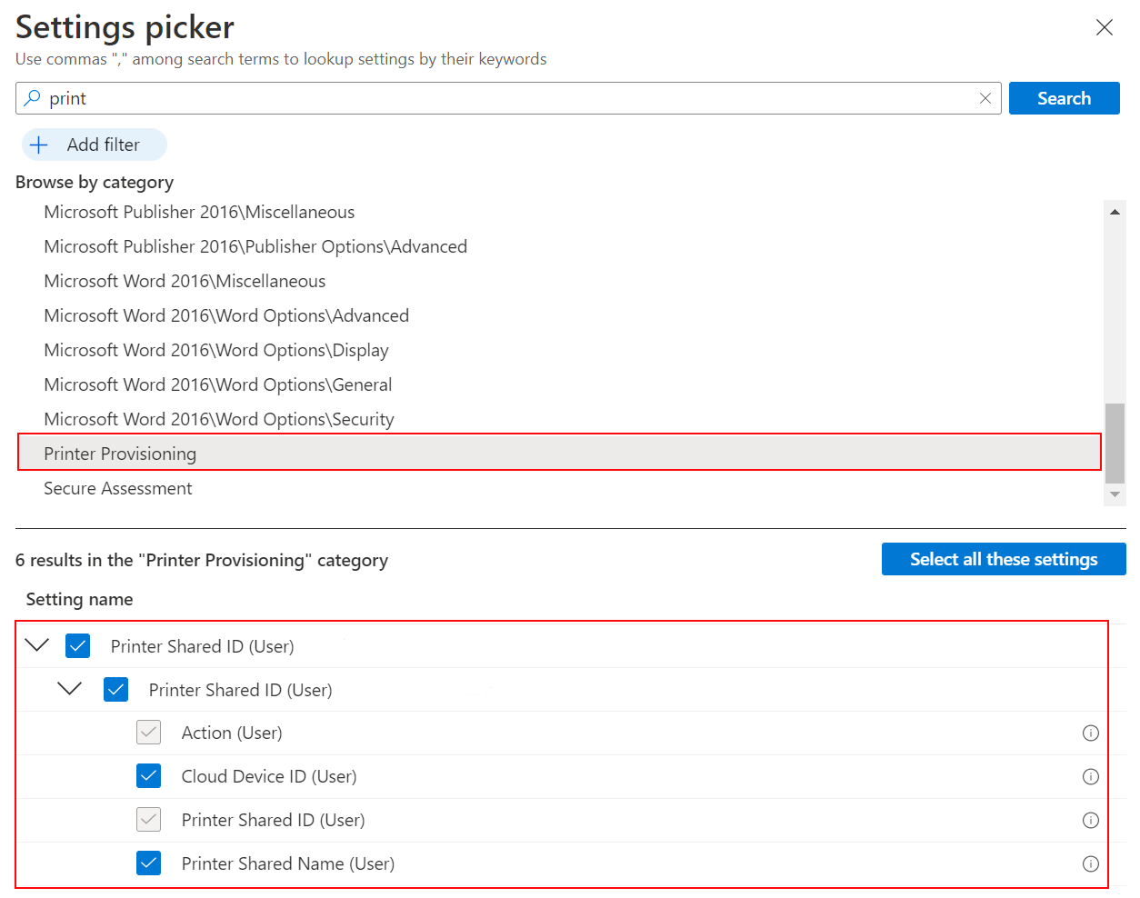Click inside the print search input field

coord(364,97)
